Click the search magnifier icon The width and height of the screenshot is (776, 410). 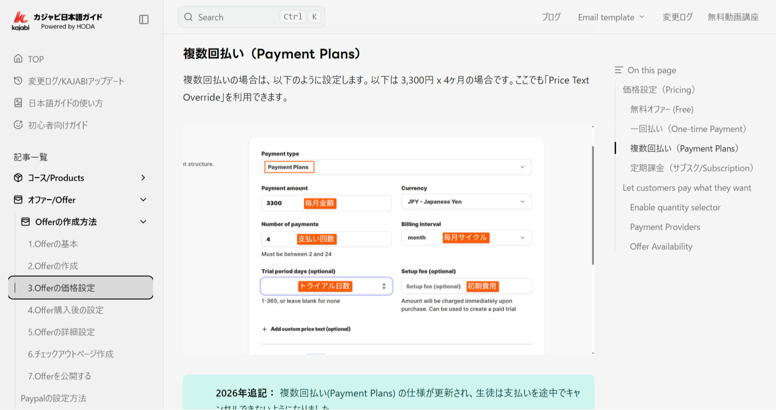pyautogui.click(x=188, y=17)
